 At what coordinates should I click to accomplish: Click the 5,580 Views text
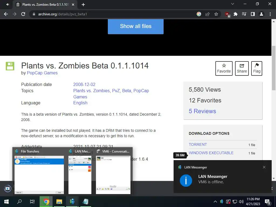[205, 89]
